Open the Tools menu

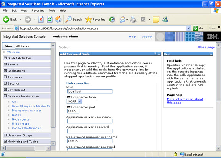[52, 11]
